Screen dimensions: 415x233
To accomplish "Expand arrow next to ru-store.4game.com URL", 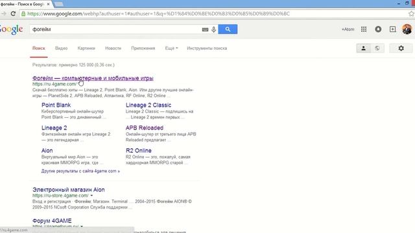I will tap(91, 195).
